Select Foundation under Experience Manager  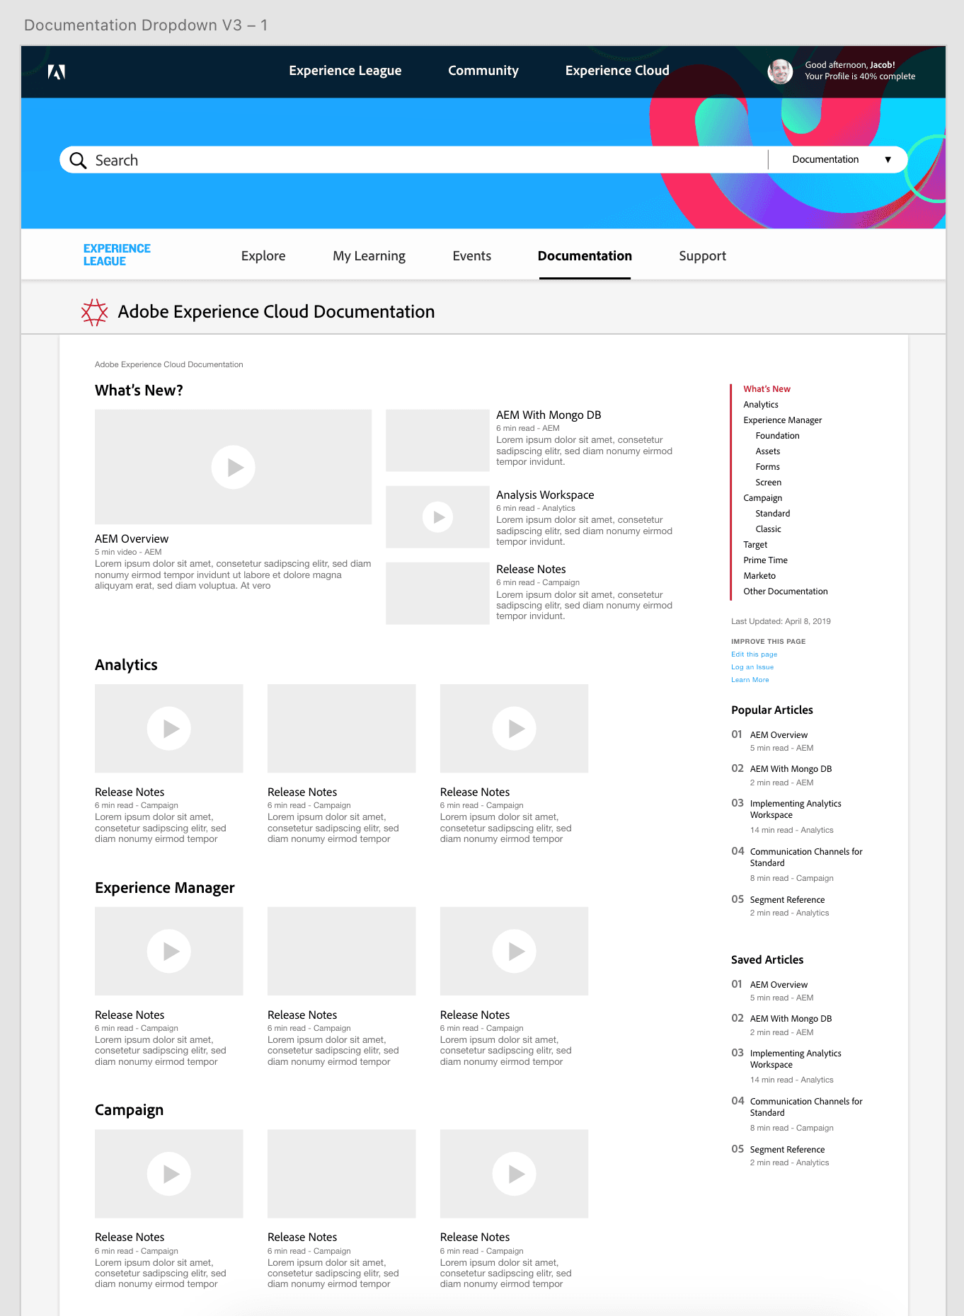coord(777,436)
